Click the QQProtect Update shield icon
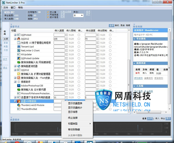 coord(19,58)
